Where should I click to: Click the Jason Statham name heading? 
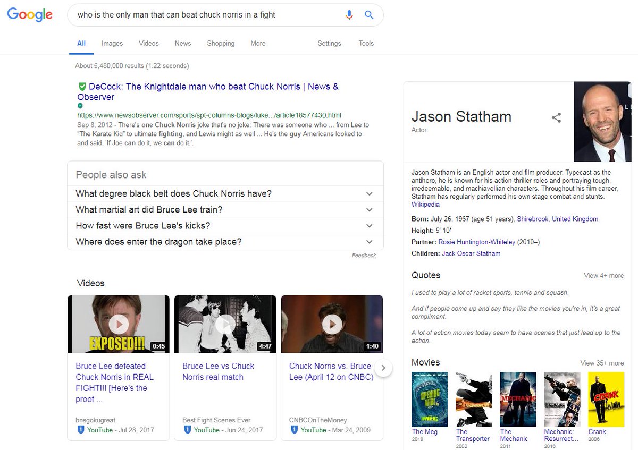pyautogui.click(x=461, y=116)
